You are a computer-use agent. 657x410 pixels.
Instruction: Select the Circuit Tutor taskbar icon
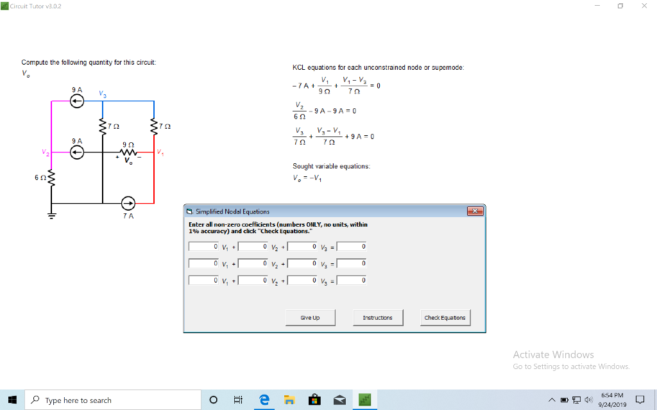coord(364,399)
